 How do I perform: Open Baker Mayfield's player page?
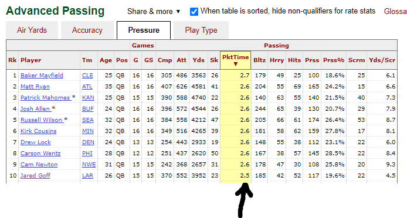click(x=42, y=76)
